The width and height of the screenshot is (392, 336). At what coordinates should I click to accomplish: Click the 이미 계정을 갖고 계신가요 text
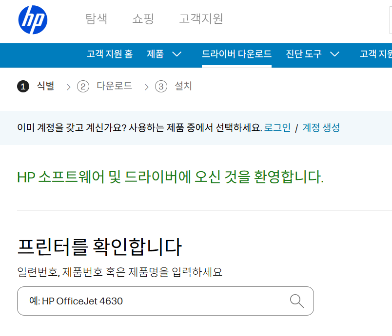click(139, 127)
